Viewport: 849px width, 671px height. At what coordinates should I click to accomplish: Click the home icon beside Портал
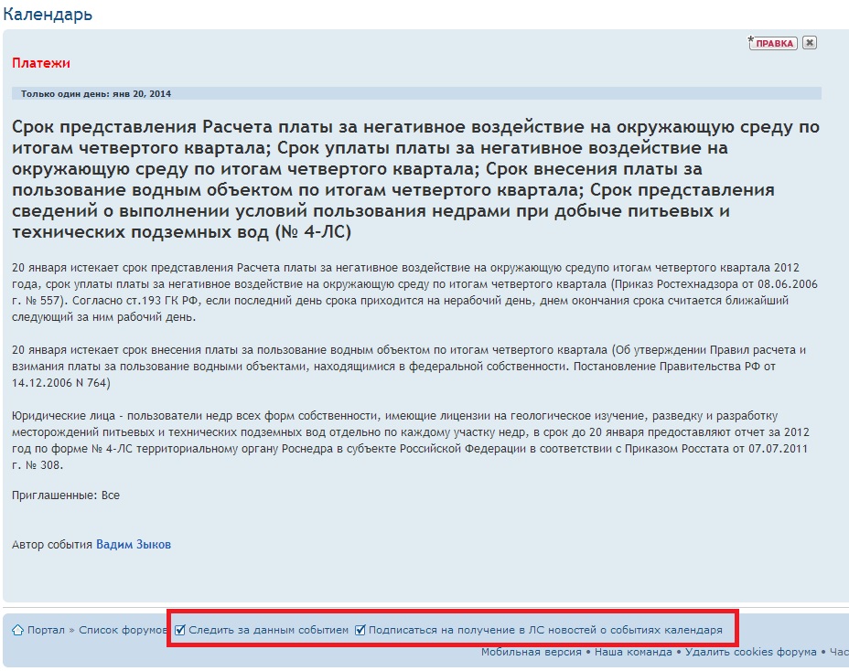click(17, 630)
